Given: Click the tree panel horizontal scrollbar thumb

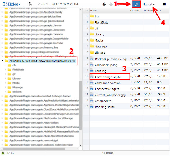Looking at the screenshot, I should pos(34,149).
